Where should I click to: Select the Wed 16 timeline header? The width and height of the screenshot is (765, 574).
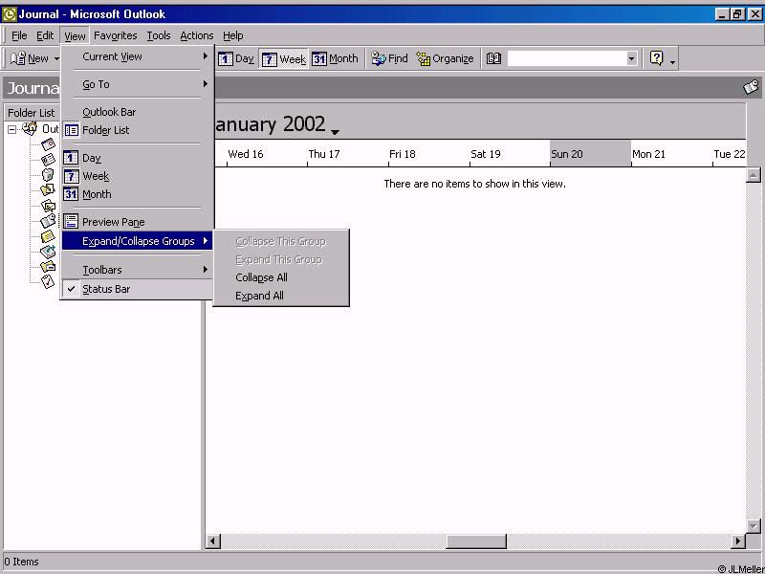(267, 154)
